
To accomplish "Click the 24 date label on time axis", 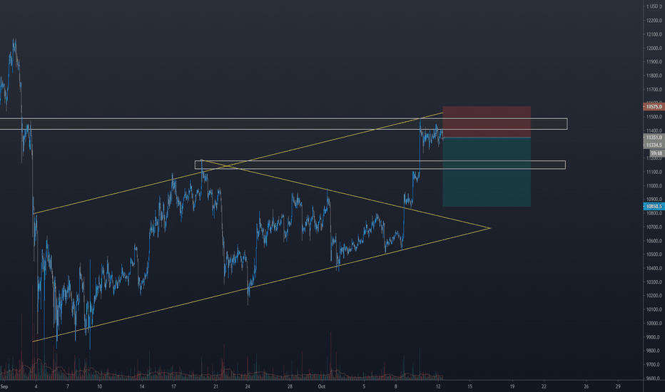I will click(248, 386).
